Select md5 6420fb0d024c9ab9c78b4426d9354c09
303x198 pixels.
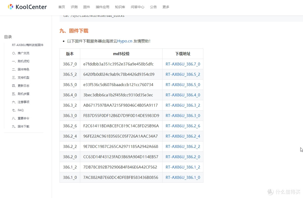119,74
